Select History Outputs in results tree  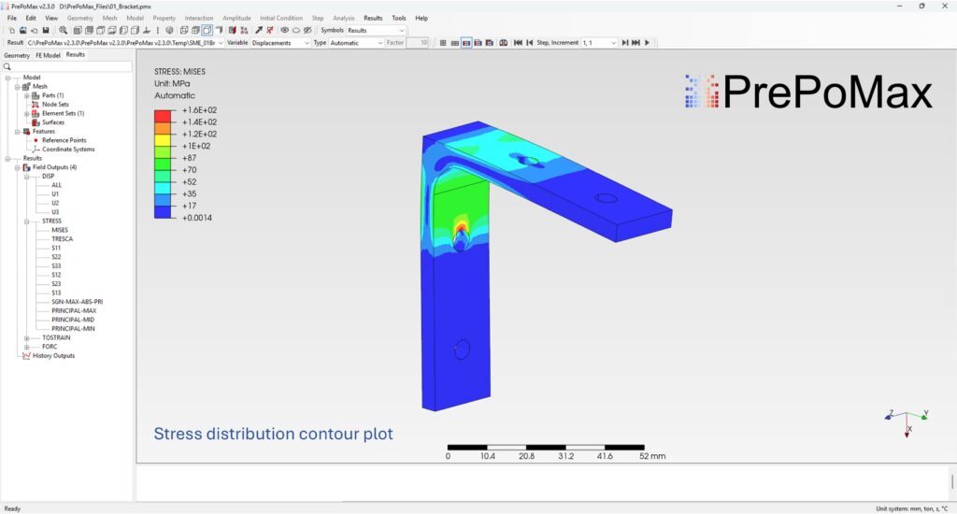[x=53, y=355]
